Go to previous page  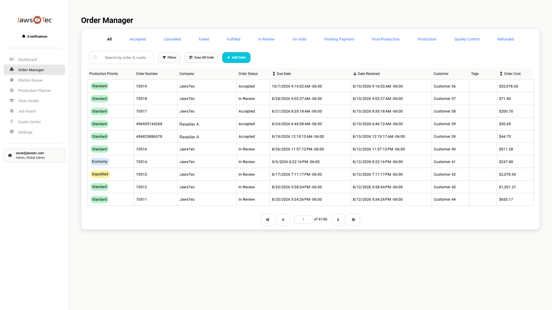point(283,219)
